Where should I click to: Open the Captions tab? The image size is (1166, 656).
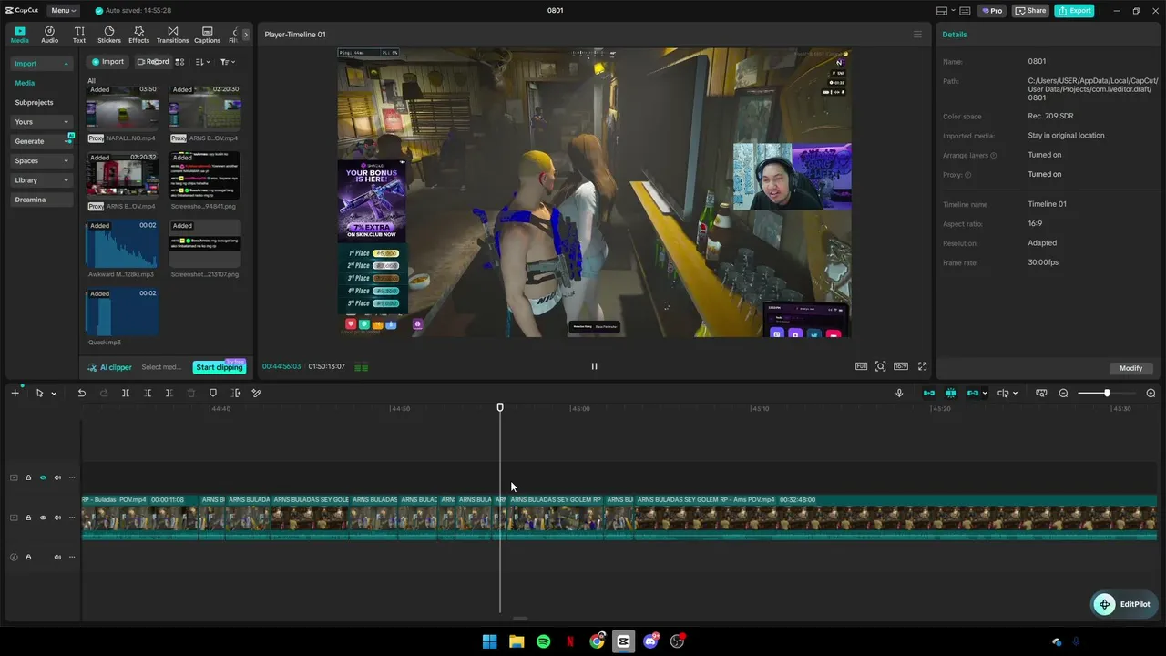click(x=207, y=35)
